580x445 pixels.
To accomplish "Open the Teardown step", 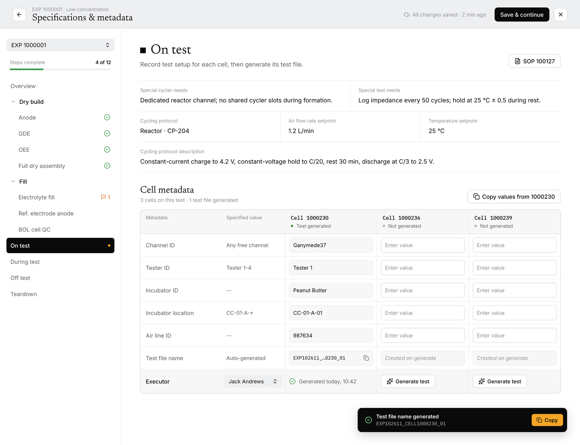I will tap(60, 294).
